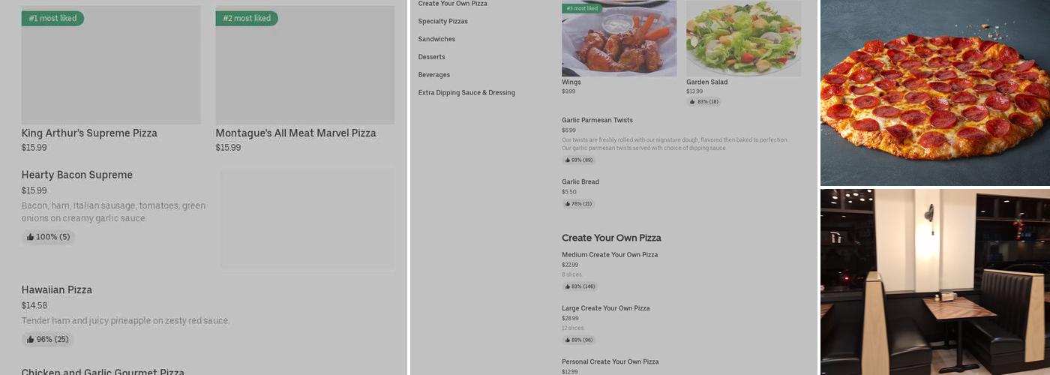The height and width of the screenshot is (375, 1050).
Task: Click the #1 most liked badge
Action: point(52,18)
